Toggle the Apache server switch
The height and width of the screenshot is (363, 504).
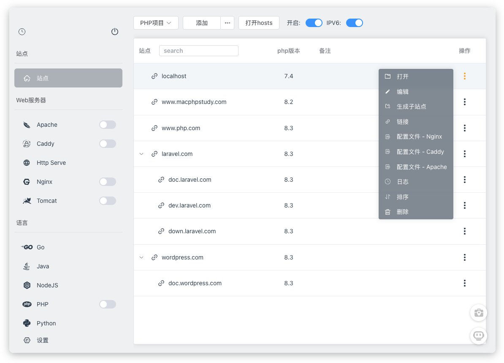coord(107,125)
